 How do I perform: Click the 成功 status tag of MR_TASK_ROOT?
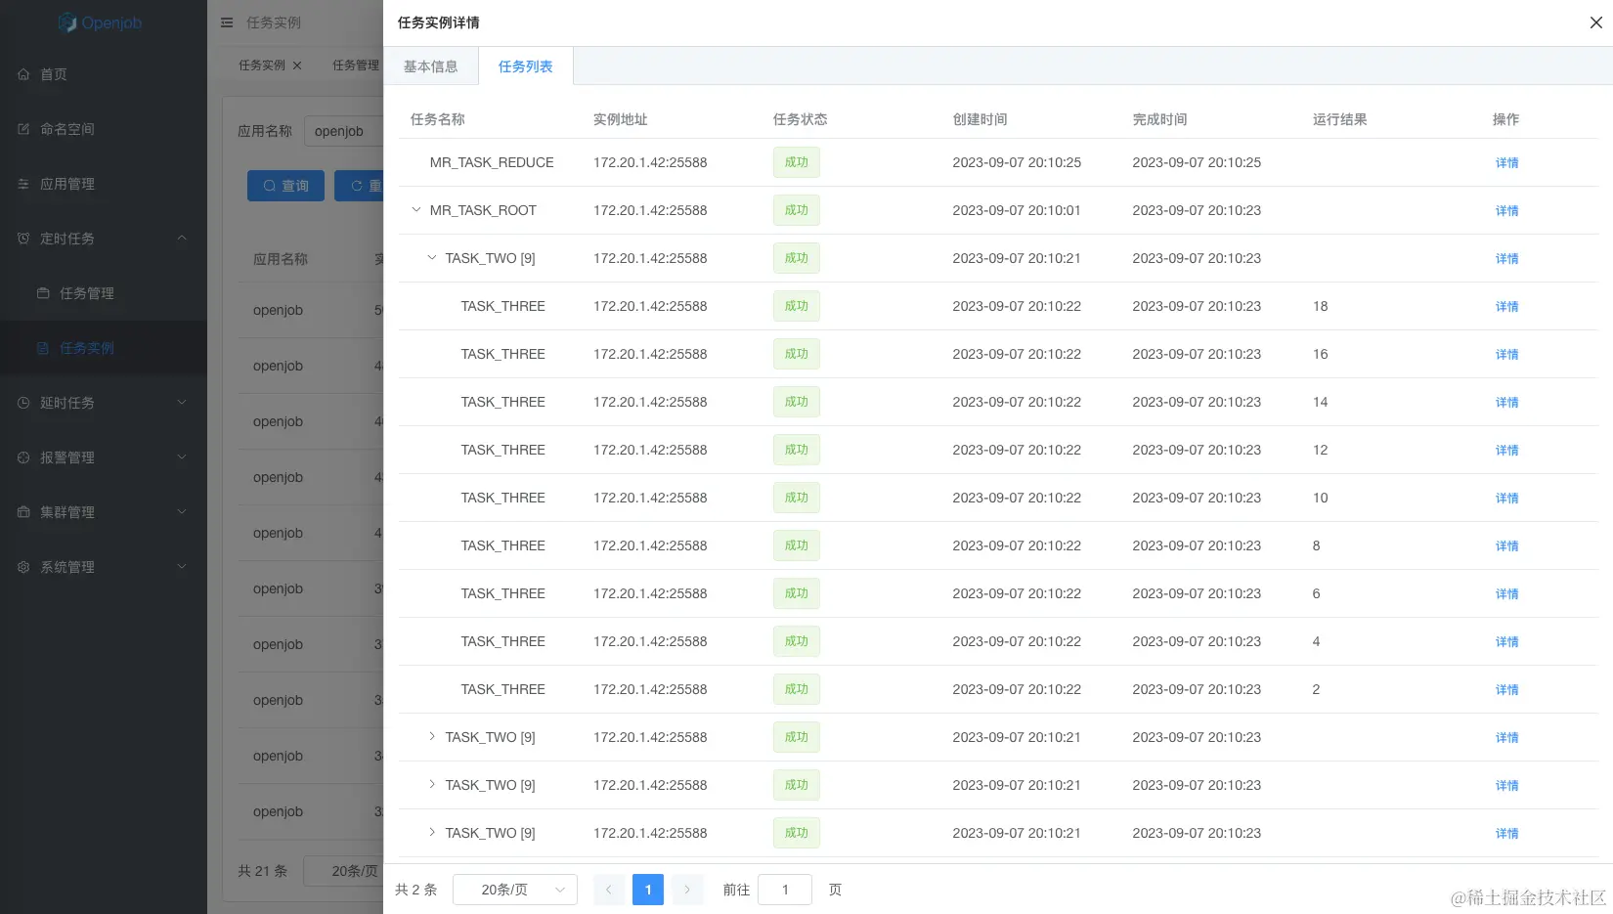coord(797,210)
